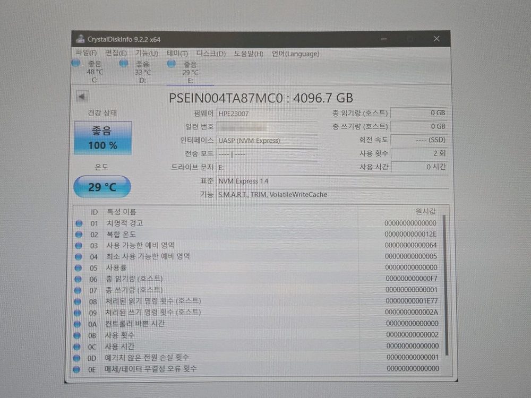Image resolution: width=531 pixels, height=398 pixels.
Task: Click the blue status dot of row 0E
Action: click(x=76, y=369)
